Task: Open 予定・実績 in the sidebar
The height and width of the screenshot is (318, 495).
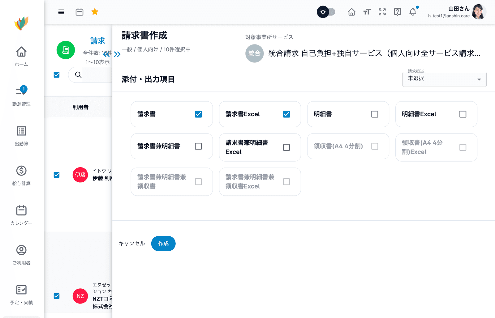Action: click(x=21, y=295)
